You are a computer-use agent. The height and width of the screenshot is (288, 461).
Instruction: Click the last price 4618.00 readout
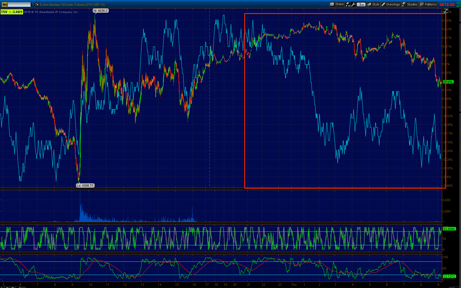click(447, 5)
